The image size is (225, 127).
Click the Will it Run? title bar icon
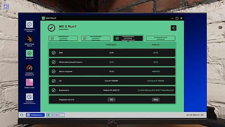[x=43, y=18]
